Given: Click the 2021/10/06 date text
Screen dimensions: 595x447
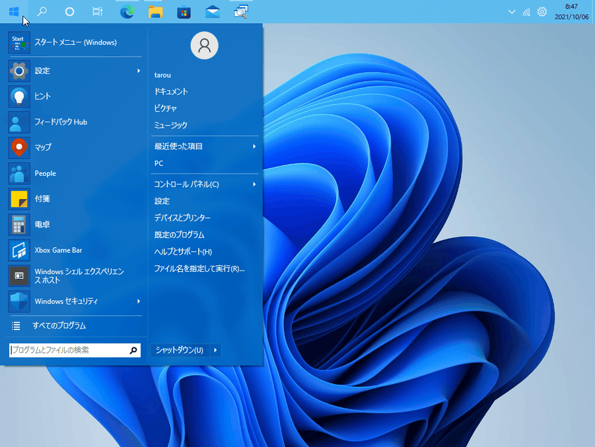Looking at the screenshot, I should (x=572, y=17).
